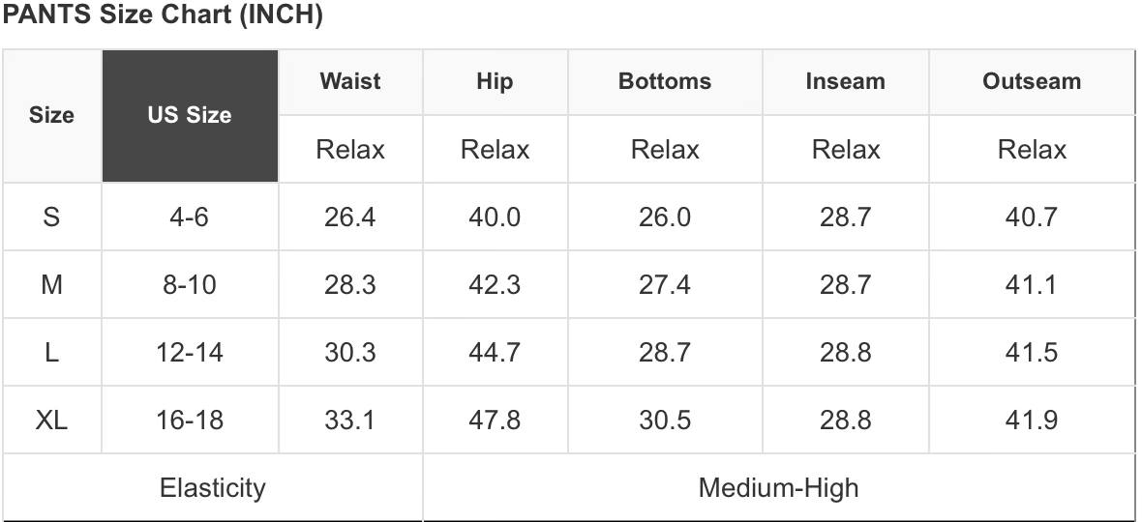
Task: Select the Waist column header
Action: (x=350, y=82)
